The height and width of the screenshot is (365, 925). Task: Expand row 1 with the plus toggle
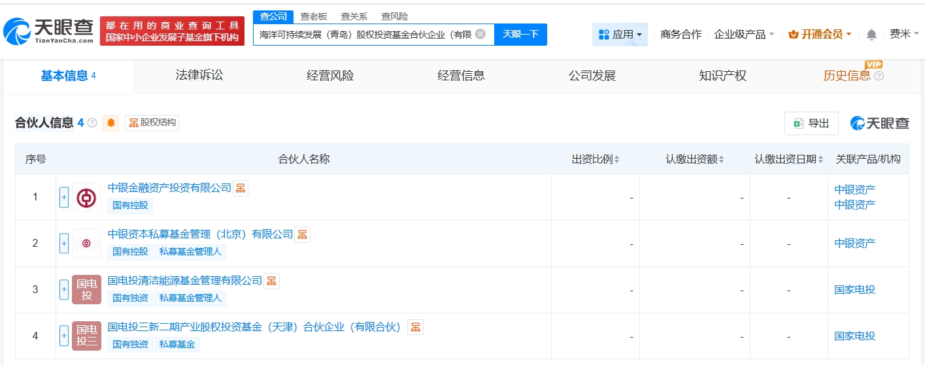coord(64,197)
